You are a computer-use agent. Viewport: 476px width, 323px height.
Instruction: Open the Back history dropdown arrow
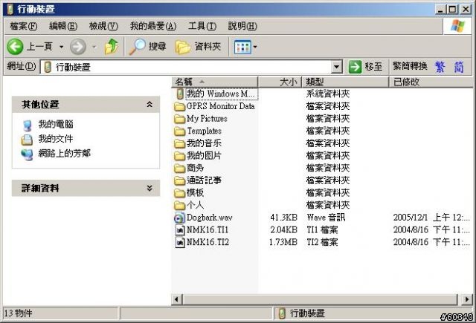coord(61,47)
